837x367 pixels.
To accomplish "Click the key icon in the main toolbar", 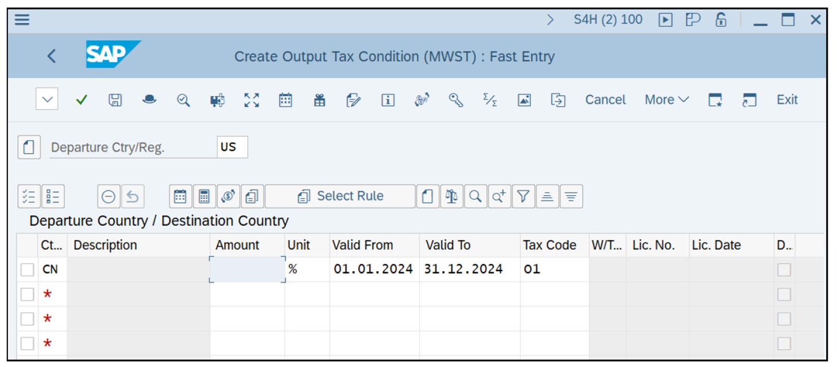I will [x=454, y=99].
